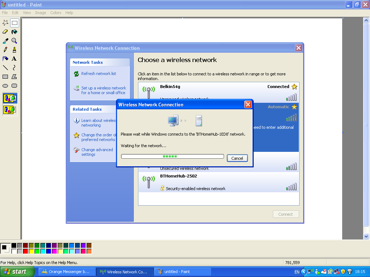The width and height of the screenshot is (370, 277).
Task: Enable the transparent selection option
Action: [10, 109]
